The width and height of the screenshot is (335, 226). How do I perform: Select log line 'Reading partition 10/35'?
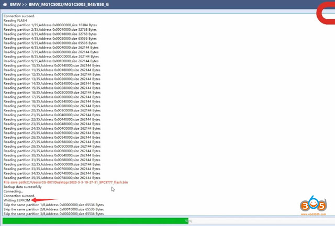pos(52,65)
